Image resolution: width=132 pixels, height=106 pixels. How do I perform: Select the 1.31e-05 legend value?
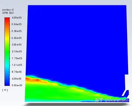coord(17,65)
